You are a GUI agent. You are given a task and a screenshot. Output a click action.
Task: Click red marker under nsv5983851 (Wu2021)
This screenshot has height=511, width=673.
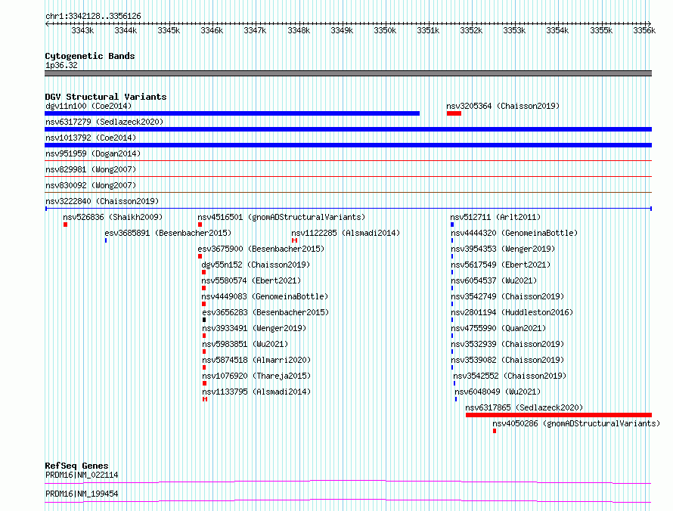click(x=204, y=352)
